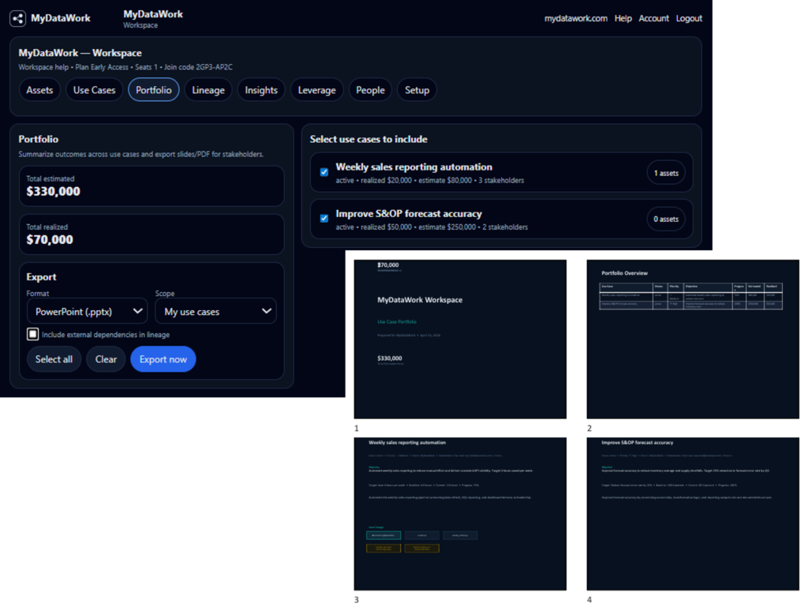Click the Export now button
Viewport: 808px width, 607px height.
click(x=163, y=359)
